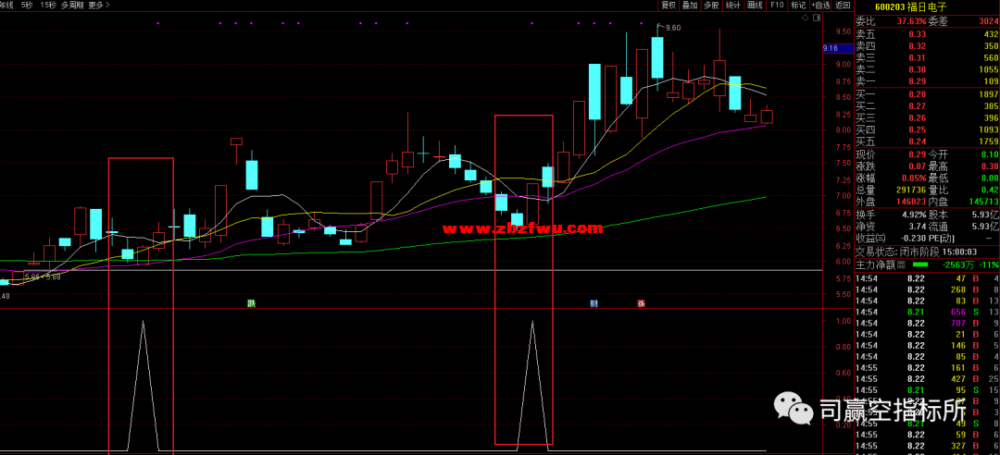
Task: Select the 5秒 period tab
Action: pyautogui.click(x=27, y=6)
